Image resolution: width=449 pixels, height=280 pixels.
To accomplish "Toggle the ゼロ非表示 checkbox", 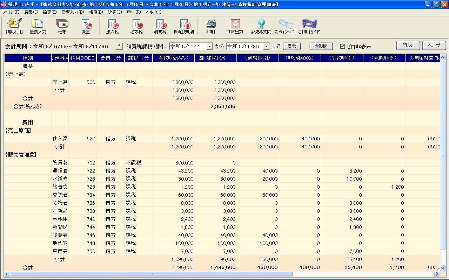I will pyautogui.click(x=343, y=46).
